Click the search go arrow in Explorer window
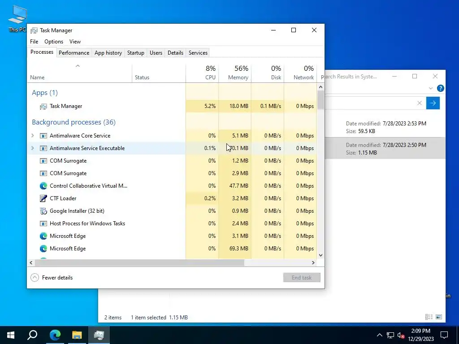The image size is (459, 344). point(433,103)
